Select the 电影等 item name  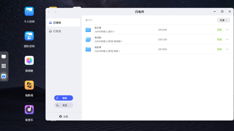tap(98, 47)
